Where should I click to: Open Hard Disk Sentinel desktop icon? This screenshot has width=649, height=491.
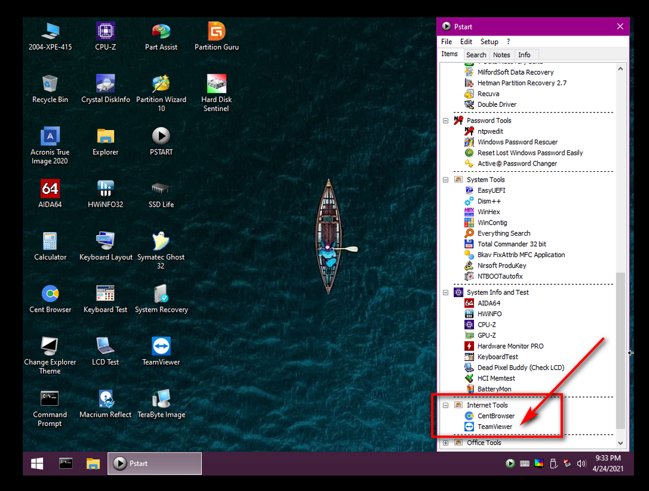[217, 93]
